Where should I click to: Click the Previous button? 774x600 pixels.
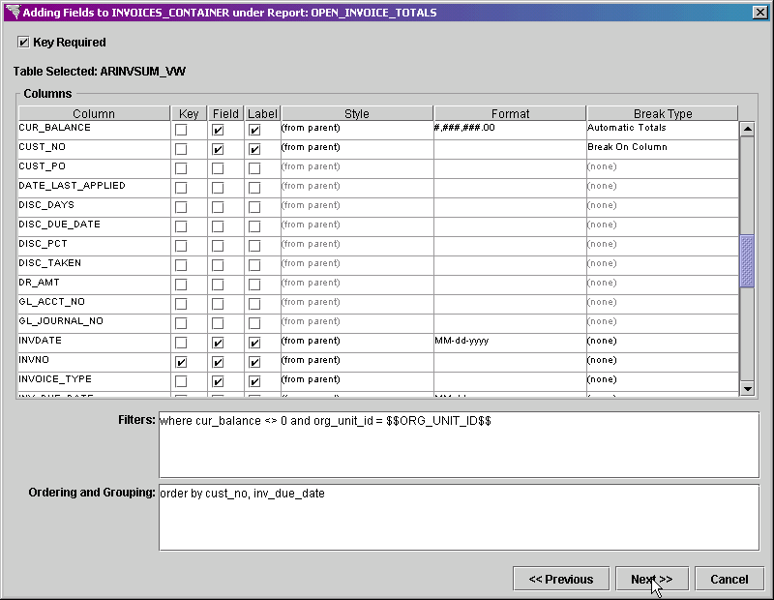point(561,579)
